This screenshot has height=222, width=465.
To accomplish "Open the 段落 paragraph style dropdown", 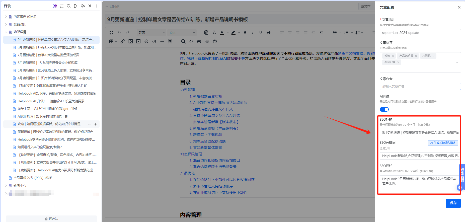I will click(x=151, y=33).
